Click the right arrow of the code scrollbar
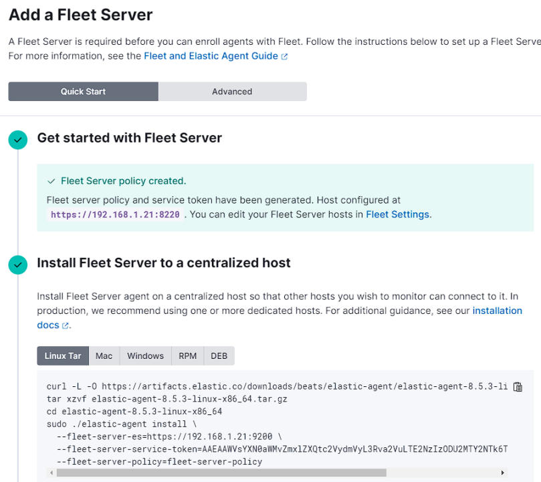This screenshot has width=541, height=482. click(502, 473)
